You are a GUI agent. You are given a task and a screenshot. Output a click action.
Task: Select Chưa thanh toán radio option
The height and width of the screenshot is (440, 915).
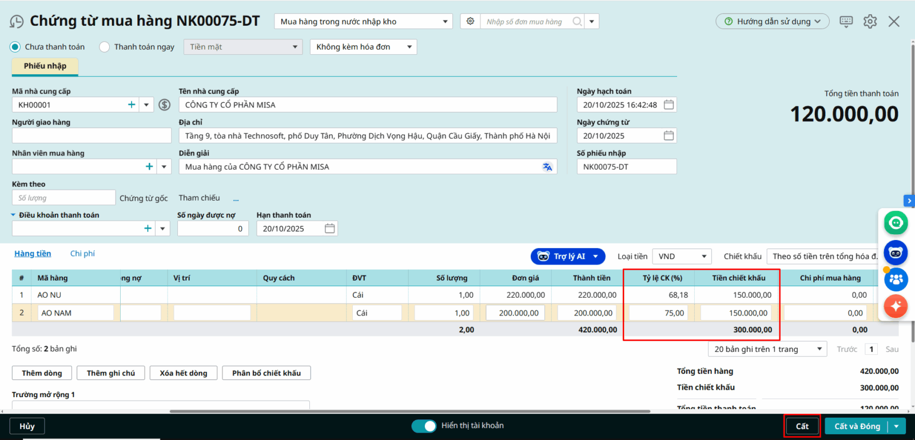[x=15, y=47]
